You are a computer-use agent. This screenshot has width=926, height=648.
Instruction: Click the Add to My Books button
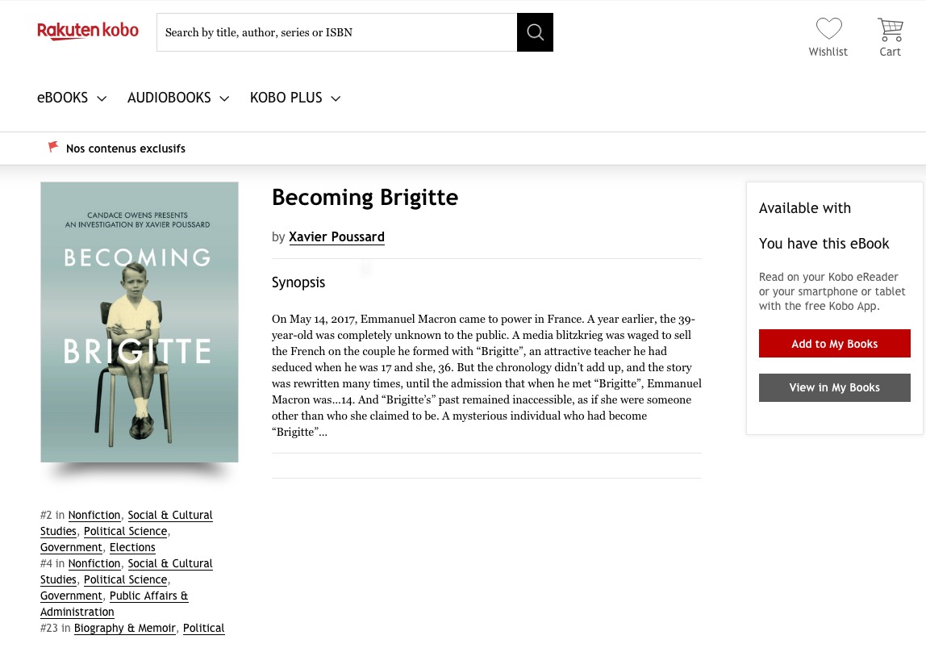pos(835,343)
